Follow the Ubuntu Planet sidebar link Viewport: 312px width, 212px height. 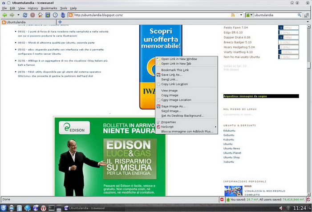[232, 153]
